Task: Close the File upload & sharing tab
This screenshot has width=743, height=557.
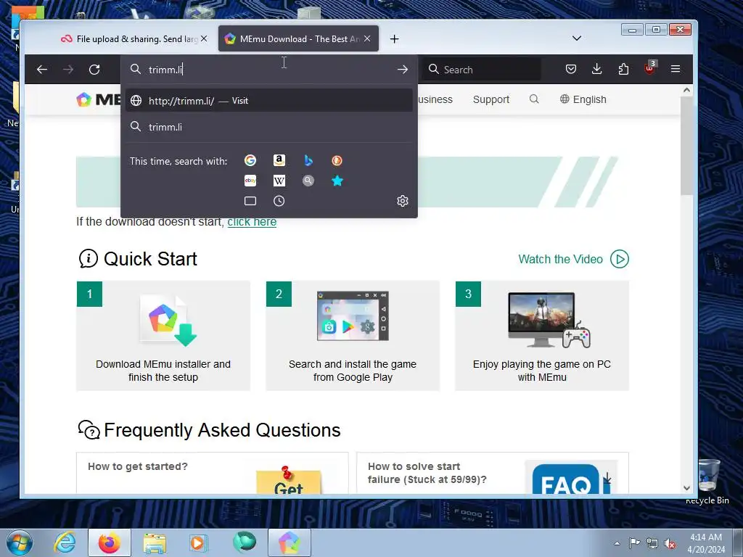Action: coord(204,38)
